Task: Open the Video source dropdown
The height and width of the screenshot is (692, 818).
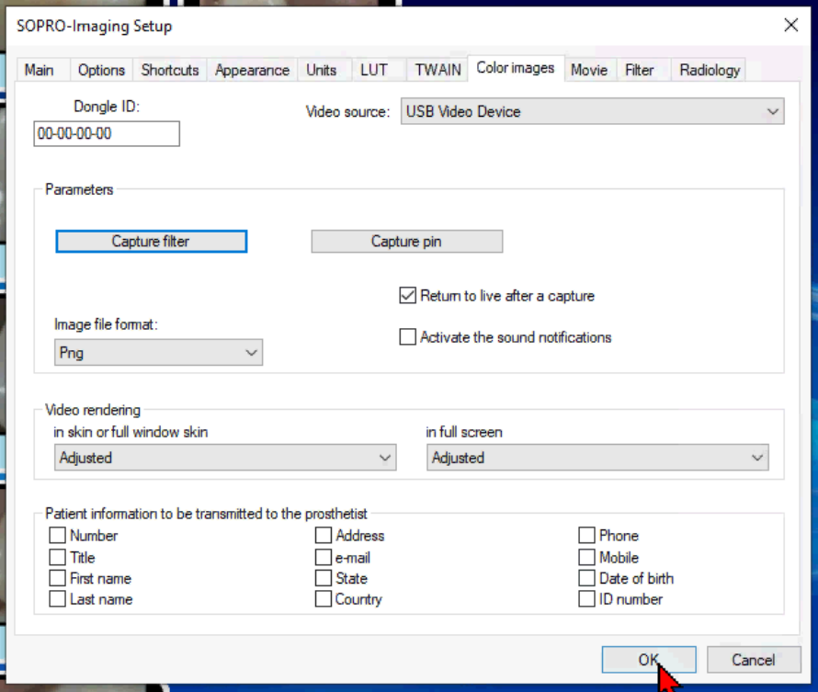Action: point(592,111)
